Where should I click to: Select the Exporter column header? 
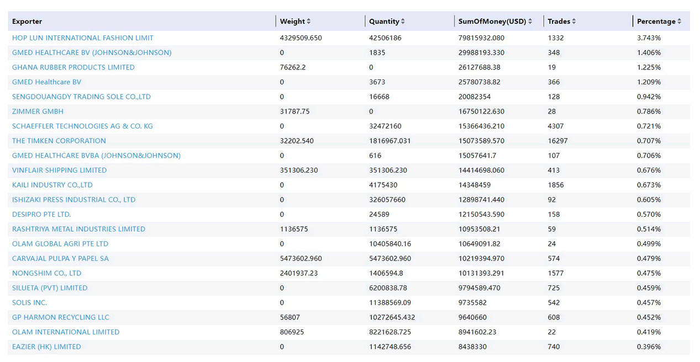pyautogui.click(x=27, y=22)
